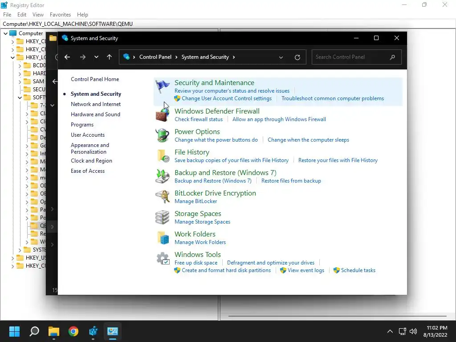Viewport: 456px width, 342px height.
Task: Refresh the Control Panel view
Action: click(297, 57)
